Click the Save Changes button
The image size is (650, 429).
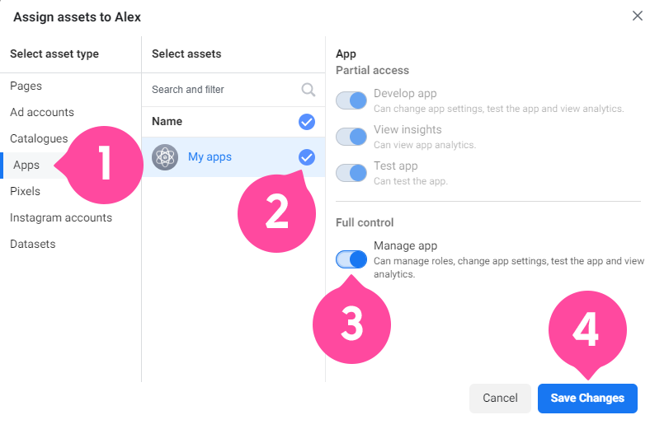point(587,398)
